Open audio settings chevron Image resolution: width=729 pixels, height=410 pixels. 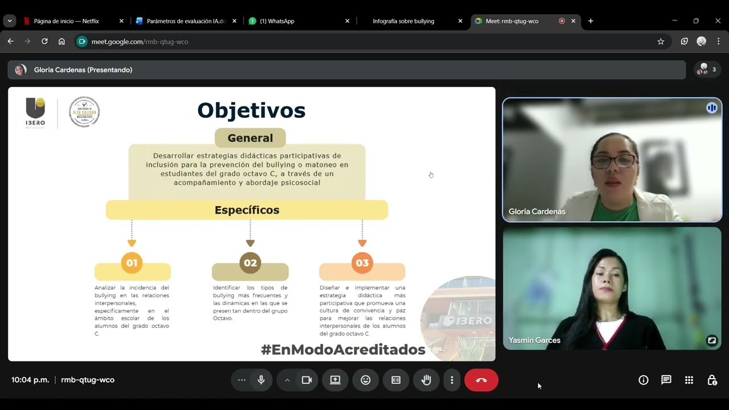pyautogui.click(x=287, y=380)
